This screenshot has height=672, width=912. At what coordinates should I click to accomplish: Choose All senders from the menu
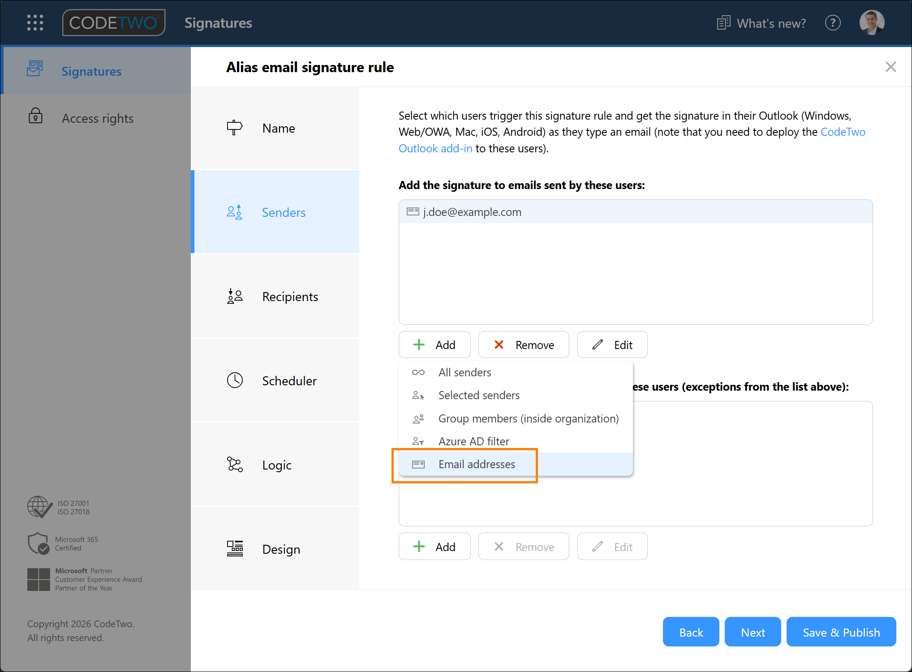click(516, 372)
